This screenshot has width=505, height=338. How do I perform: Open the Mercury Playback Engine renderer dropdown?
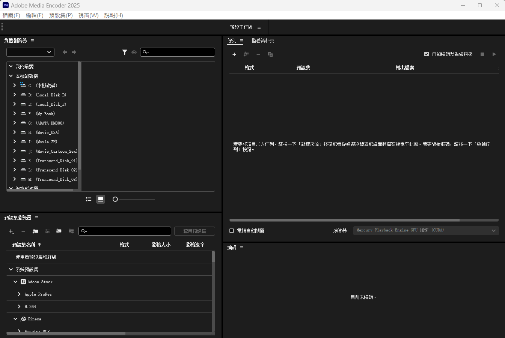tap(426, 230)
